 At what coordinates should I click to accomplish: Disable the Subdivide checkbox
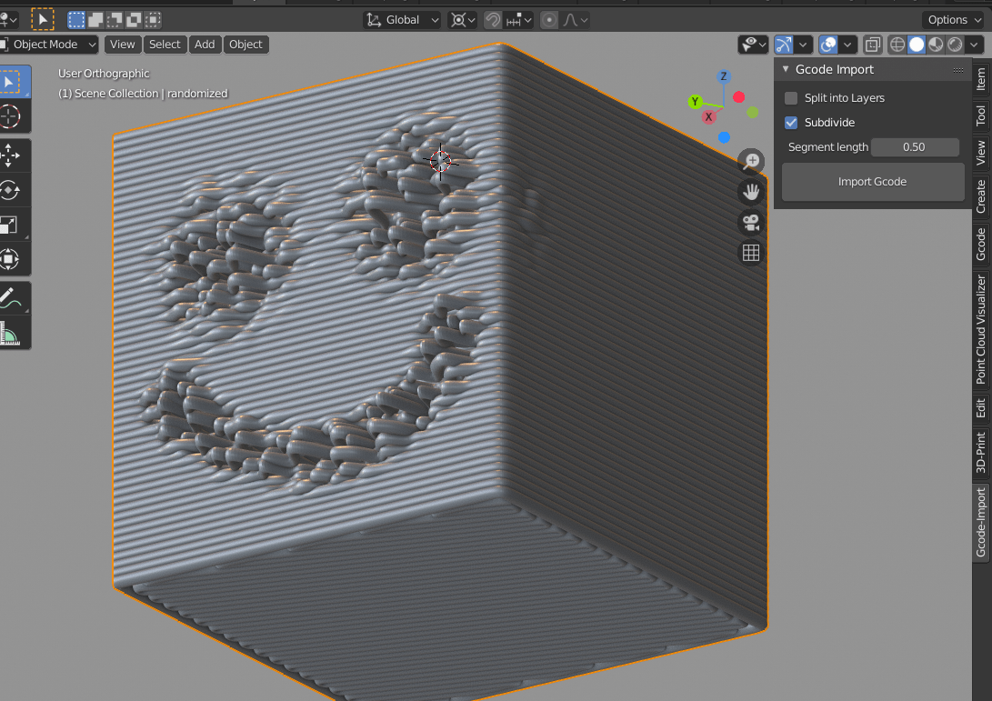coord(791,122)
